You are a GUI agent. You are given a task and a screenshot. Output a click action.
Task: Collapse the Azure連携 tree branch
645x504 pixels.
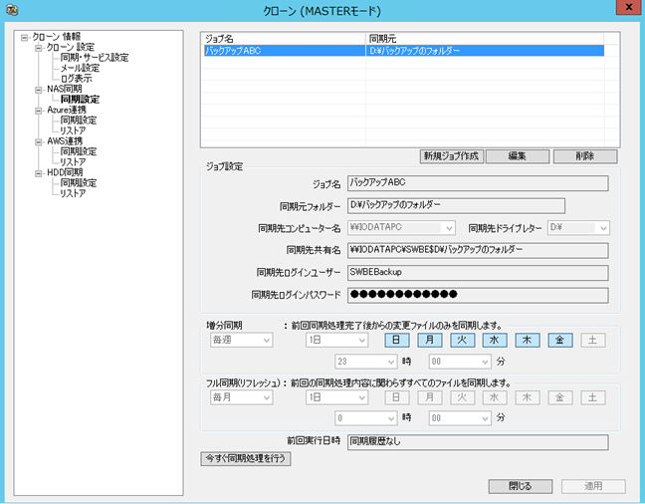tap(37, 110)
